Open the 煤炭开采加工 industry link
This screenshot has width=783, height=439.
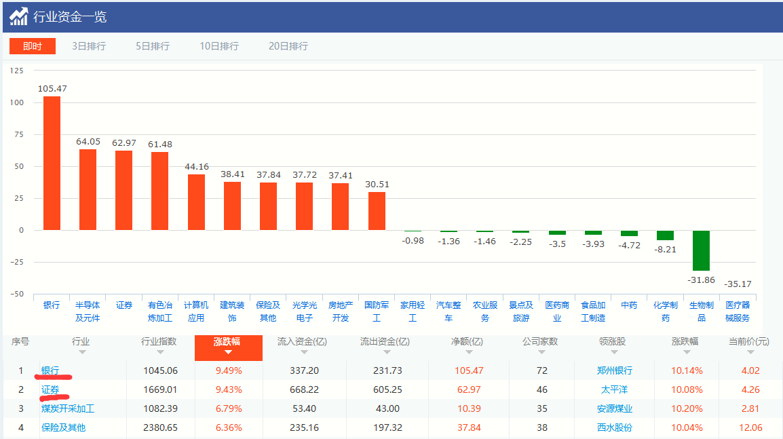coord(68,408)
